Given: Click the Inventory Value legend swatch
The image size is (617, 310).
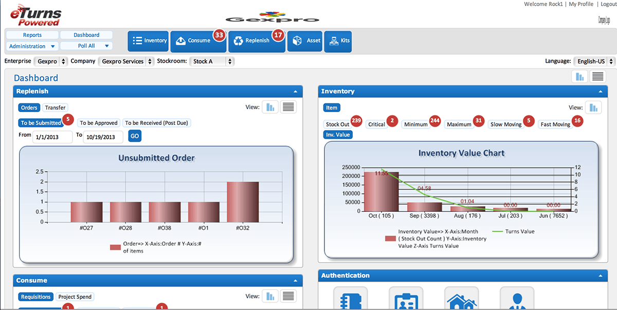Looking at the screenshot, I should tap(390, 239).
